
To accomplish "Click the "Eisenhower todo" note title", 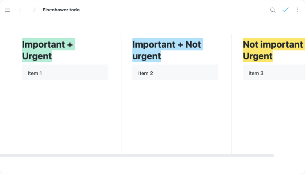I will pos(61,10).
